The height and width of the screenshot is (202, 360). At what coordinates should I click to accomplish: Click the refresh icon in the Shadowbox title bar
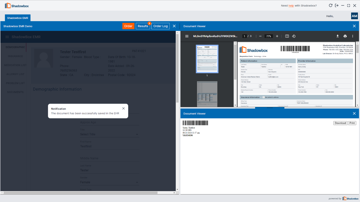click(x=331, y=5)
